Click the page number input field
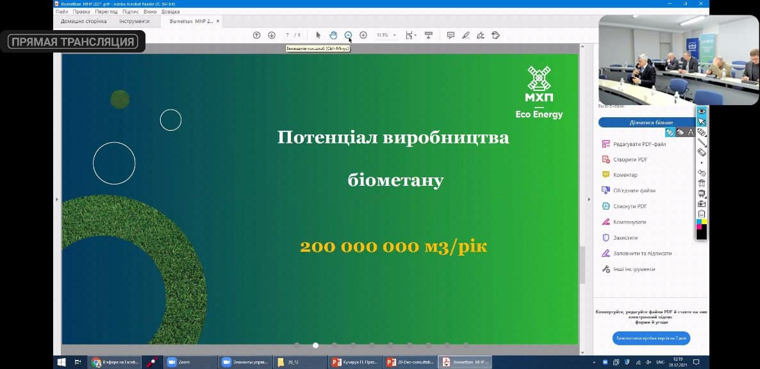The height and width of the screenshot is (369, 760). pos(288,35)
